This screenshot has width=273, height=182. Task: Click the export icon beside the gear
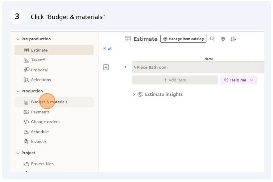(233, 39)
